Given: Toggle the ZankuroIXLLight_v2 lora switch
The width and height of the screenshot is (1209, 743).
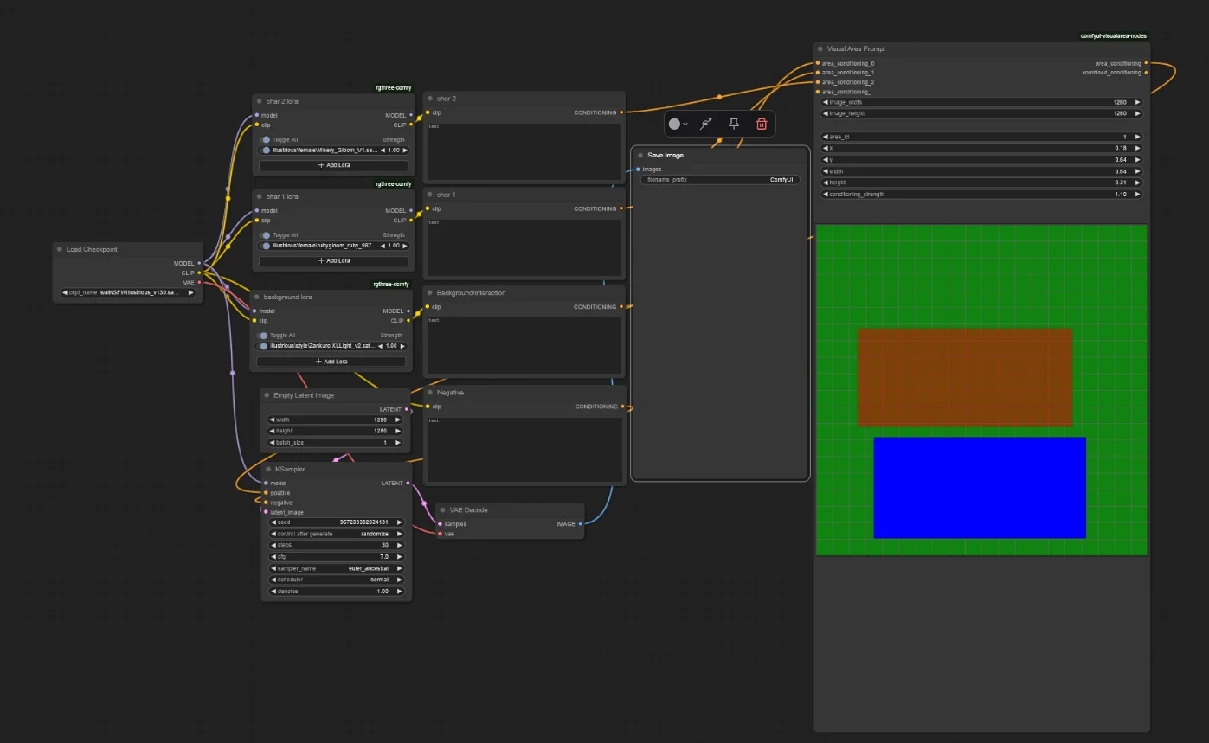Looking at the screenshot, I should [x=262, y=346].
